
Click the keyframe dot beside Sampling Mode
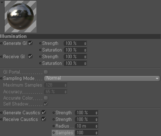click(x=1, y=79)
